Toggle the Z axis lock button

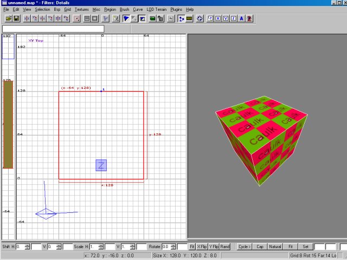point(234,18)
